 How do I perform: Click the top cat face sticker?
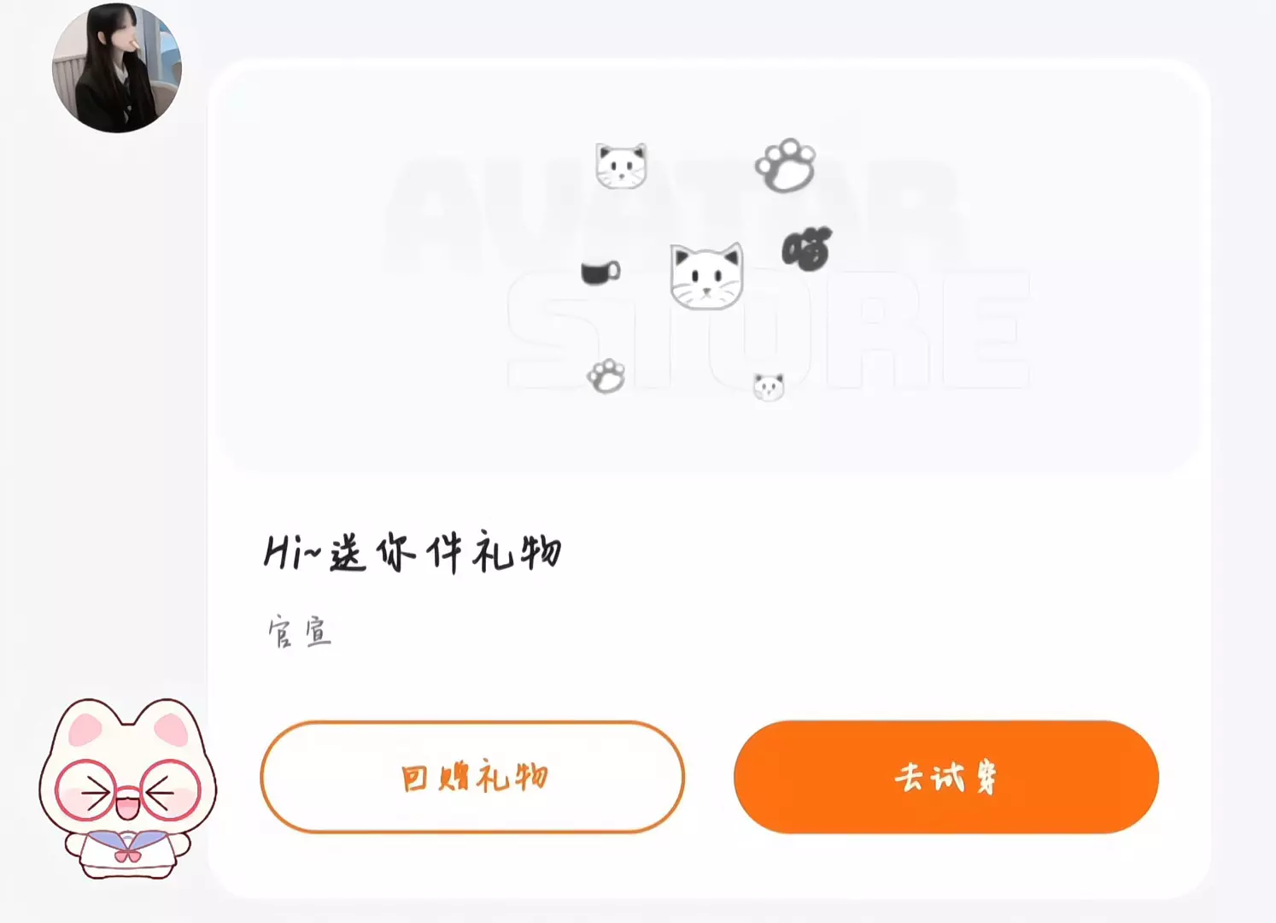(x=621, y=166)
